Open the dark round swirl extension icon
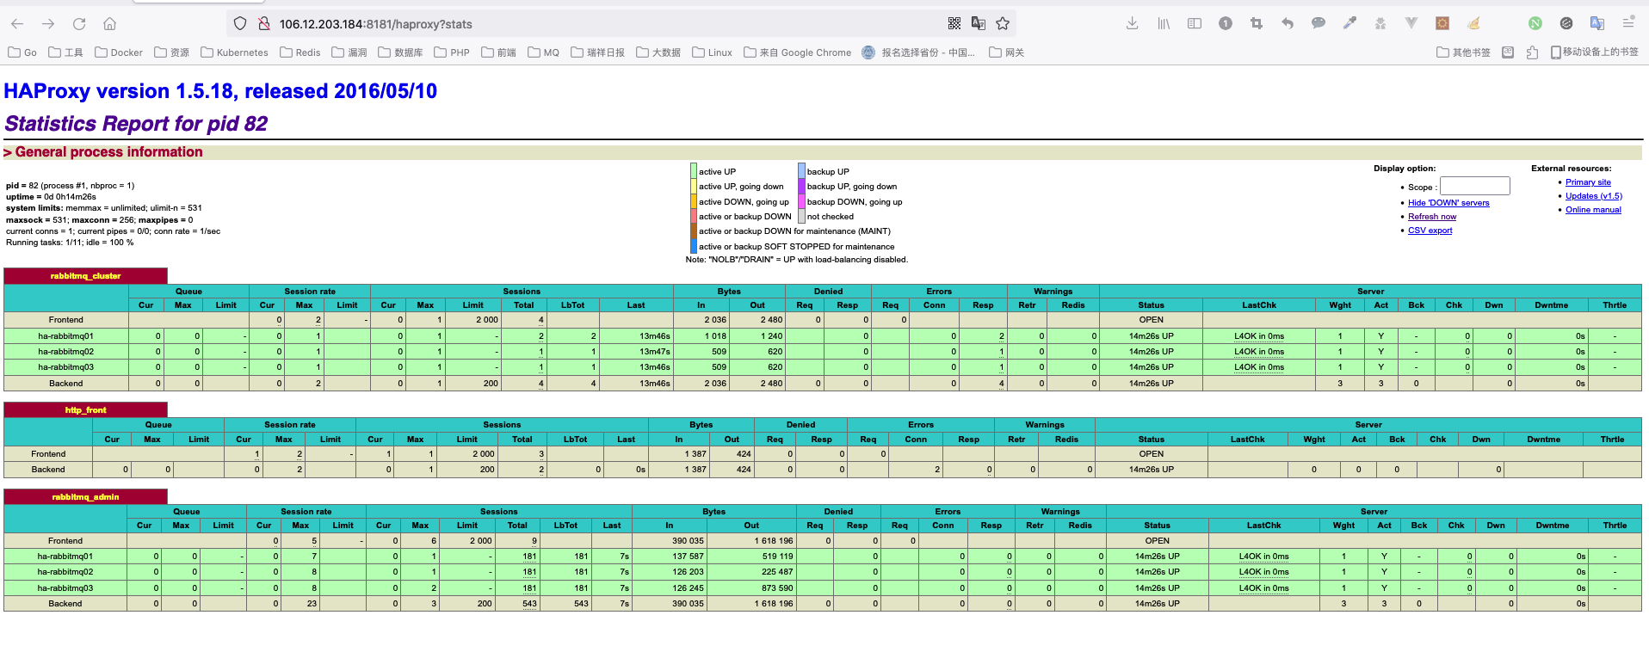Screen dimensions: 1649x652 pos(1566,23)
